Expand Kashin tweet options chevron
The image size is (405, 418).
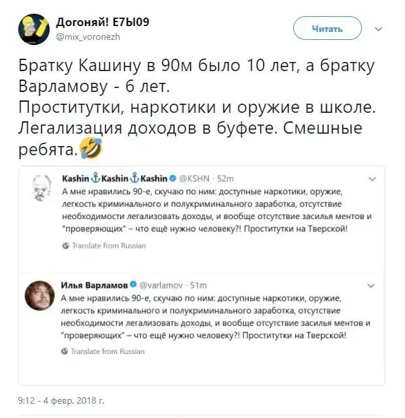tap(372, 179)
